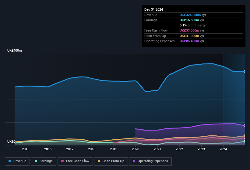Image resolution: width=250 pixels, height=170 pixels.
Task: Toggle the Operating Expenses legend button
Action: point(150,161)
